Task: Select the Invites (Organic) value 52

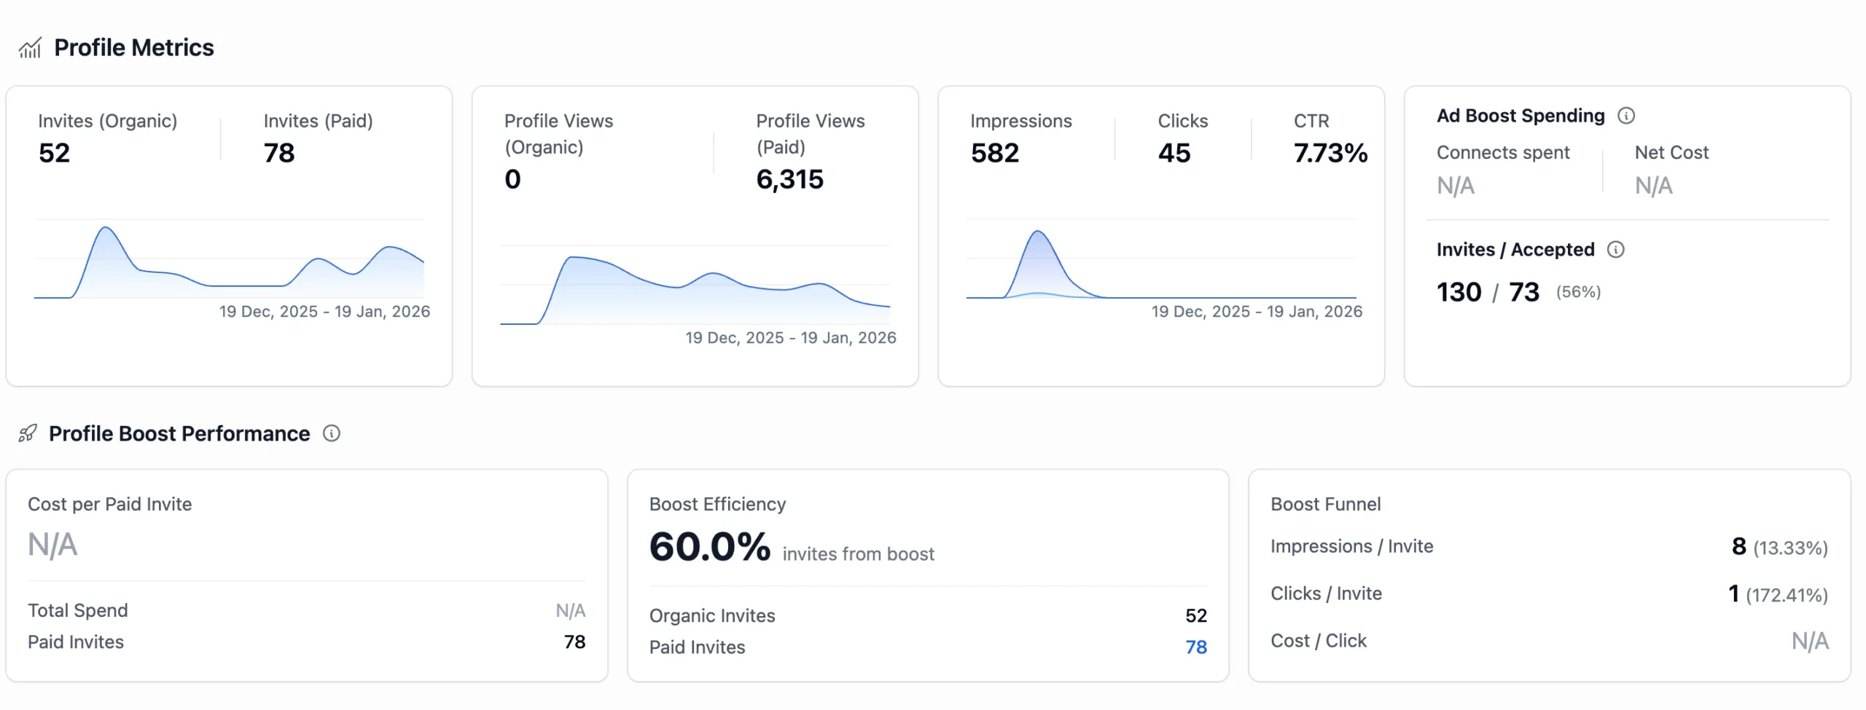Action: 55,153
